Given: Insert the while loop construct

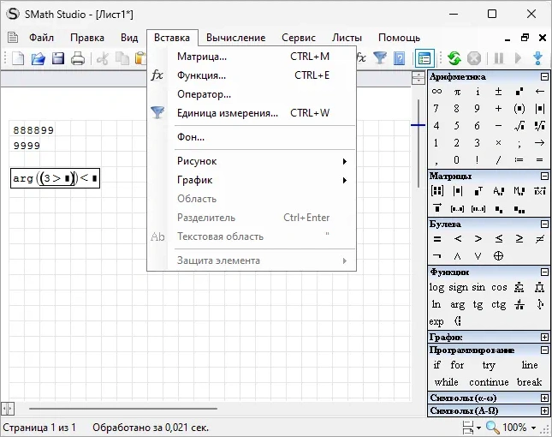Looking at the screenshot, I should point(447,382).
